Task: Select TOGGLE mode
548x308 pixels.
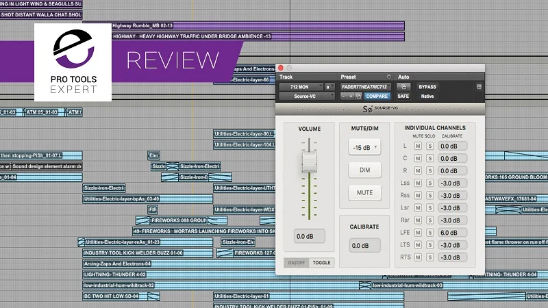Action: point(321,263)
